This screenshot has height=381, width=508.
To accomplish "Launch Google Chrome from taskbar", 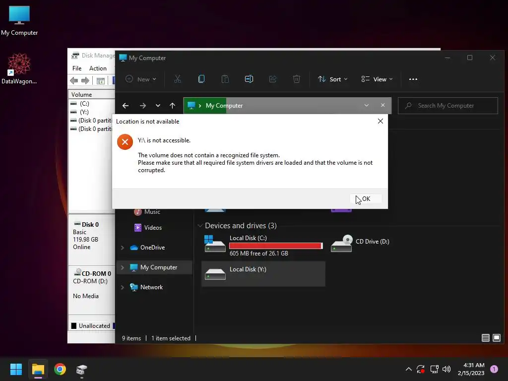I will (60, 369).
